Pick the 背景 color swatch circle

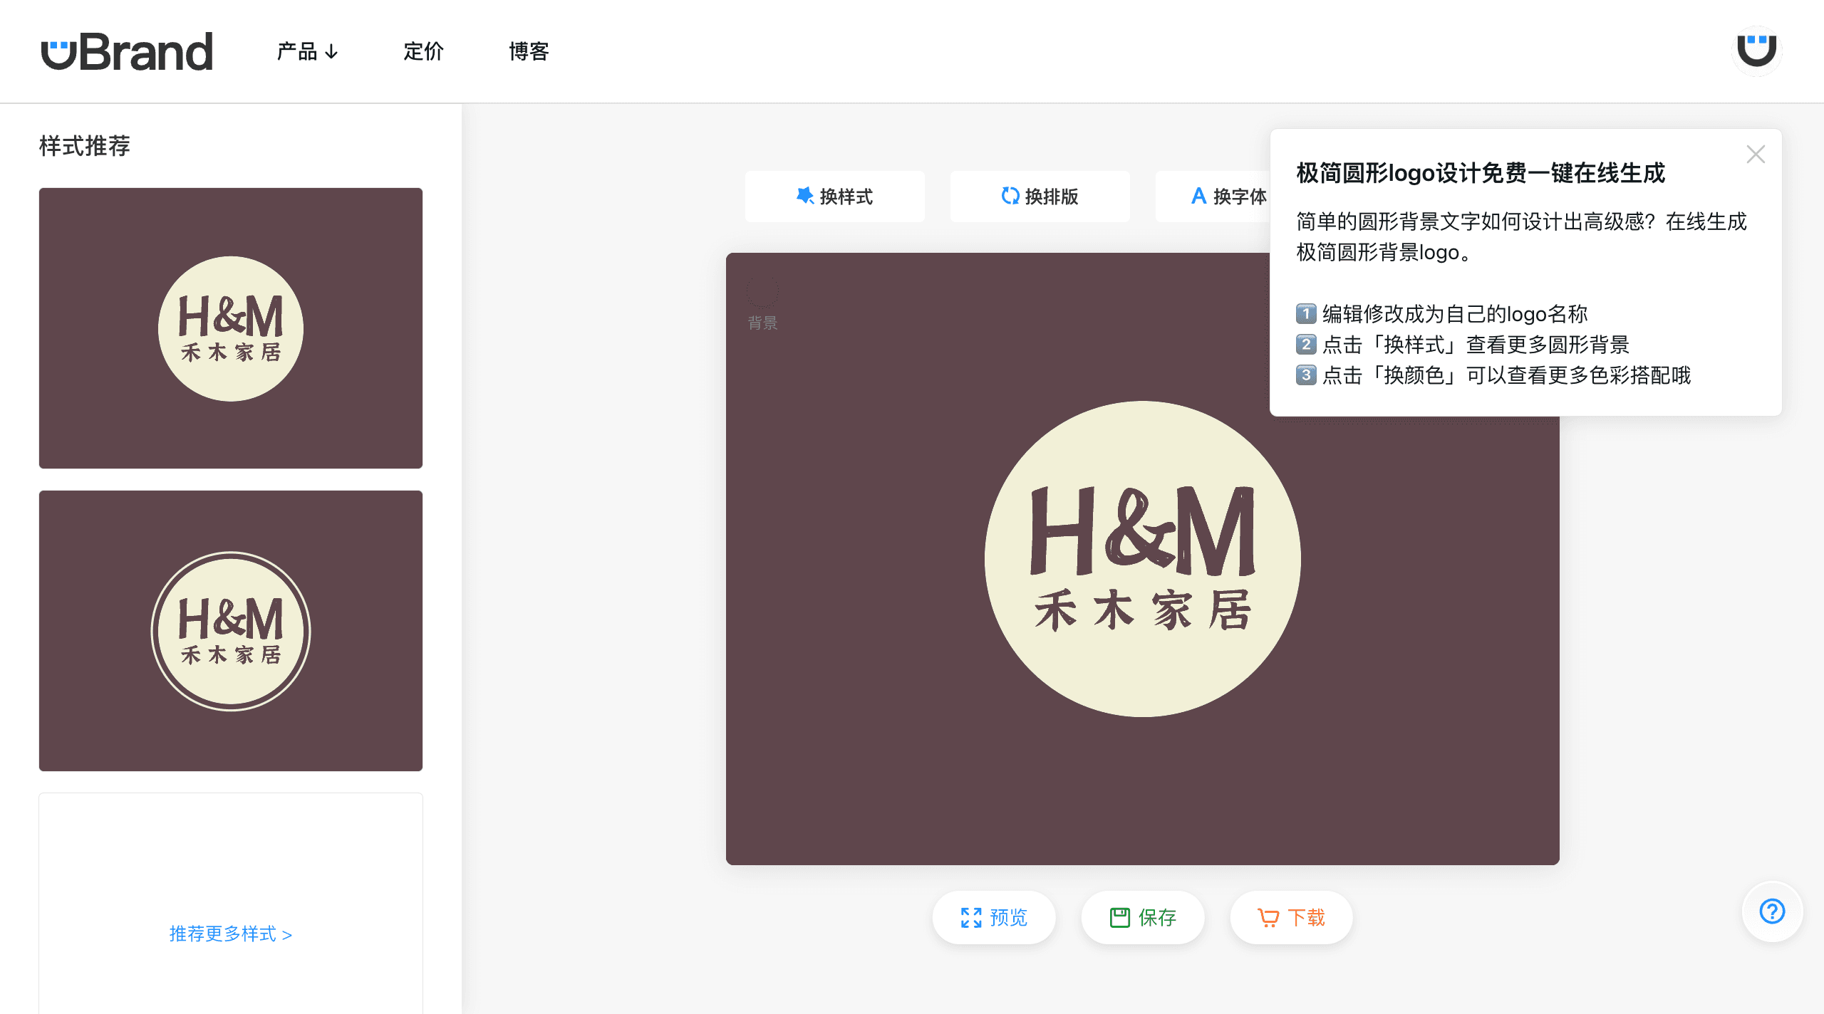tap(762, 291)
